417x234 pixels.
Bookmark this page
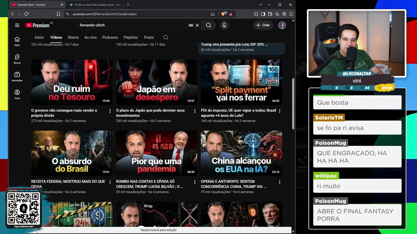point(58,14)
